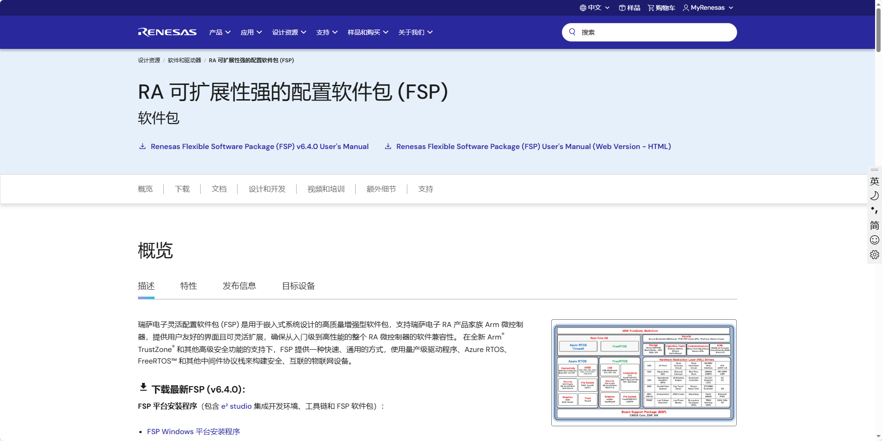This screenshot has width=882, height=441.
Task: Expand the 应用 navigation dropdown
Action: click(x=251, y=32)
